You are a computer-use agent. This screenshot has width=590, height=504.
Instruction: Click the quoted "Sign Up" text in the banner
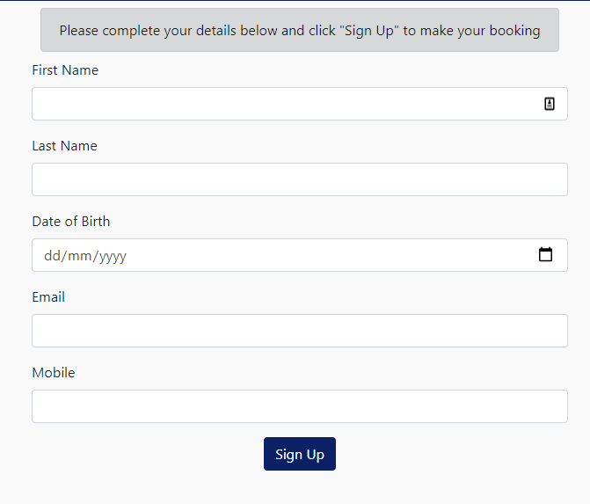[x=369, y=31]
